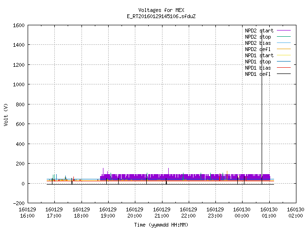
Task: Click the '160129 23:00' x-axis tick label
Action: [x=215, y=213]
